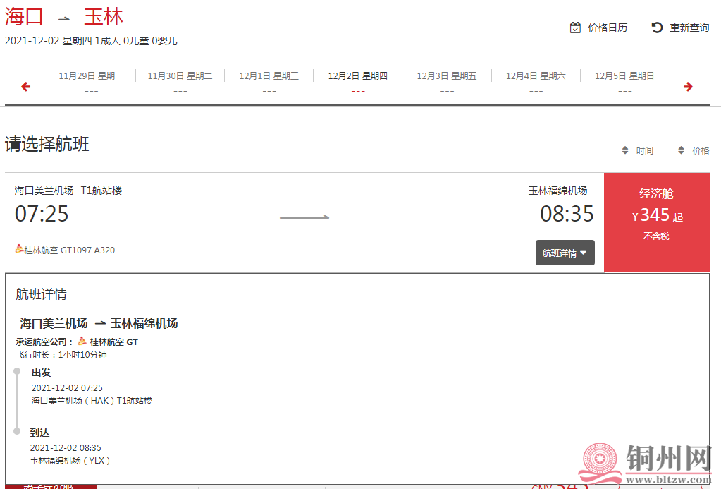Select the 12月3日 星期五 date tab
721x489 pixels.
point(447,82)
